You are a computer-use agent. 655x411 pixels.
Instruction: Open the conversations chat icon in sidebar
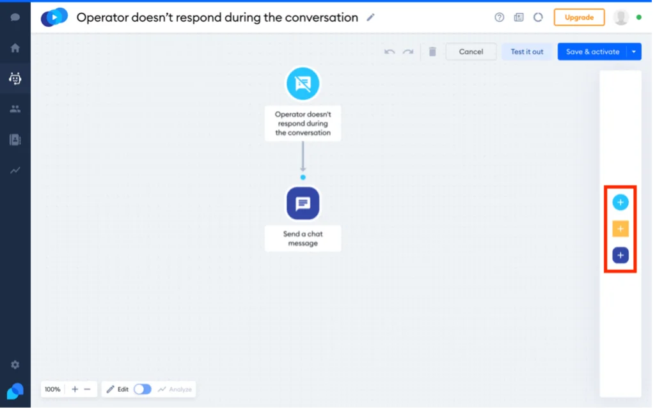15,17
